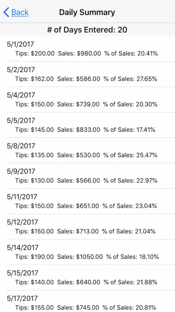Tap the blue back chevron icon
Viewport: 175px width, 312px height.
(6, 13)
